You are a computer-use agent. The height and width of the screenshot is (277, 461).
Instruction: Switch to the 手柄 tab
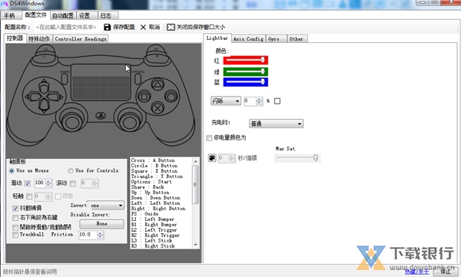(x=11, y=15)
